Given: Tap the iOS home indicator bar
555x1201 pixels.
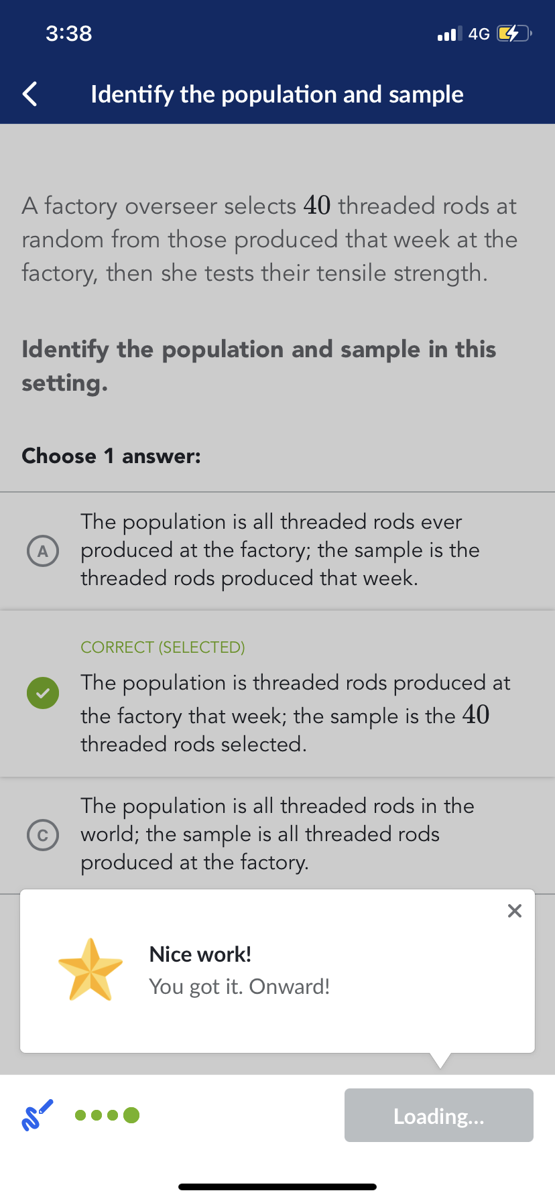Looking at the screenshot, I should [277, 1187].
